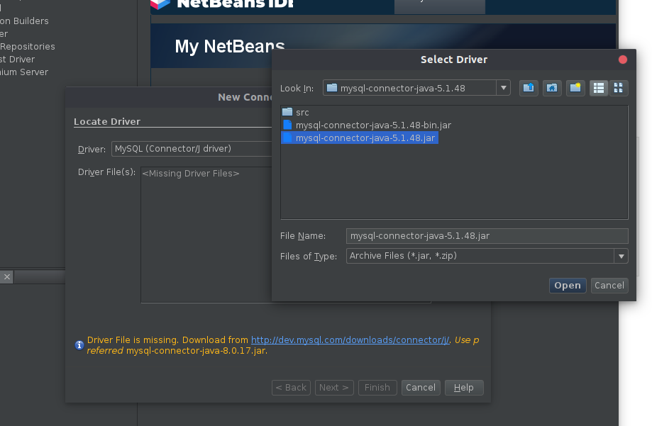This screenshot has height=426, width=652.
Task: Click the information icon beside driver warning
Action: tap(79, 345)
